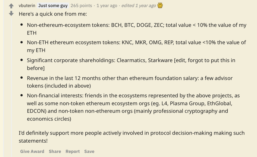The width and height of the screenshot is (257, 157).
Task: Save the comment for later
Action: (89, 151)
